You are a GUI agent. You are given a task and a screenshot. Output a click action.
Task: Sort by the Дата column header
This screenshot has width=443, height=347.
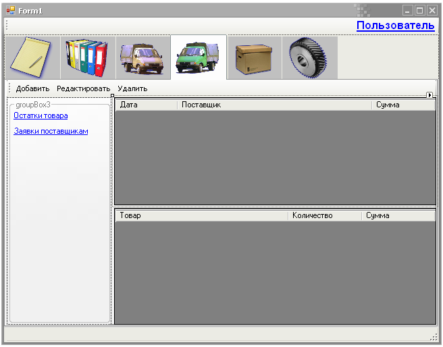pyautogui.click(x=147, y=105)
